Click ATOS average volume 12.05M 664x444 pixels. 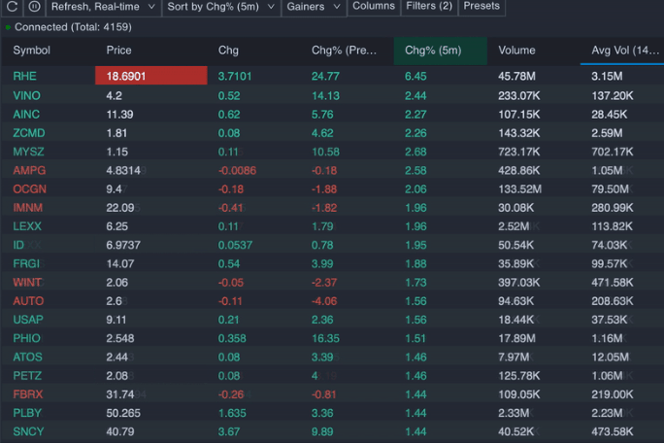[610, 357]
